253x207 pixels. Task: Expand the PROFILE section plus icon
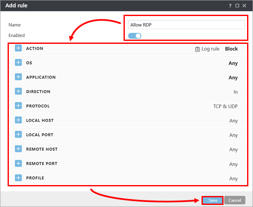[18, 178]
